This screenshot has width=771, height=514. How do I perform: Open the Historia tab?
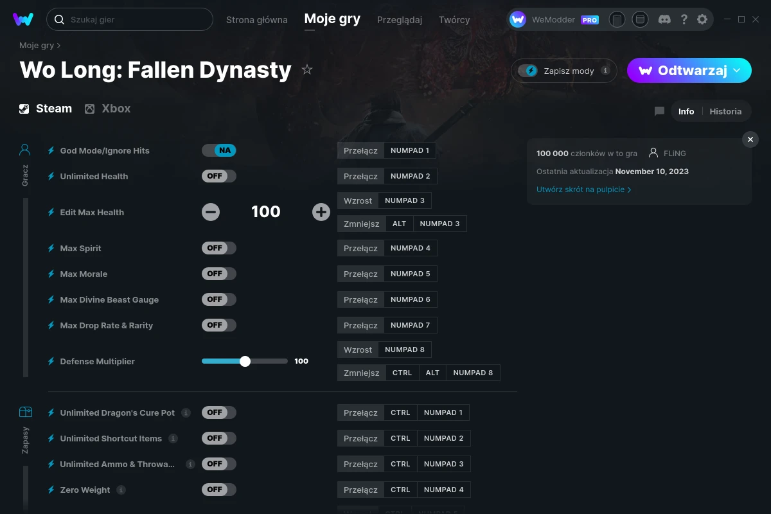click(725, 111)
